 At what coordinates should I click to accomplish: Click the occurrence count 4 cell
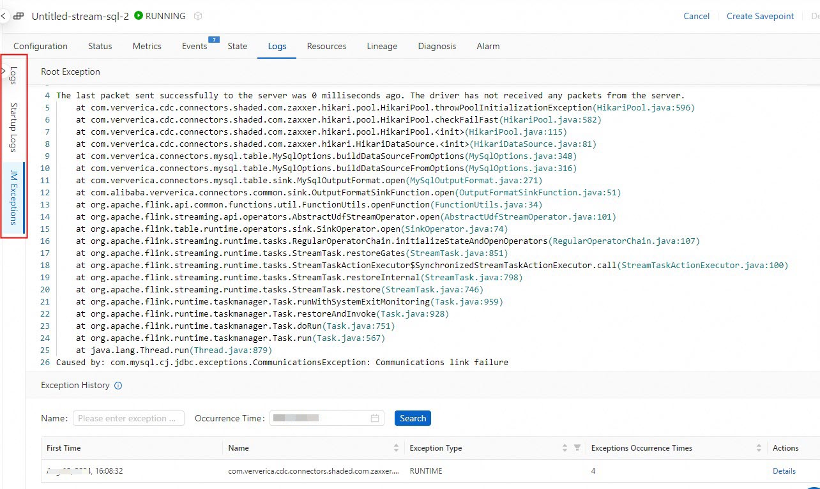[594, 471]
